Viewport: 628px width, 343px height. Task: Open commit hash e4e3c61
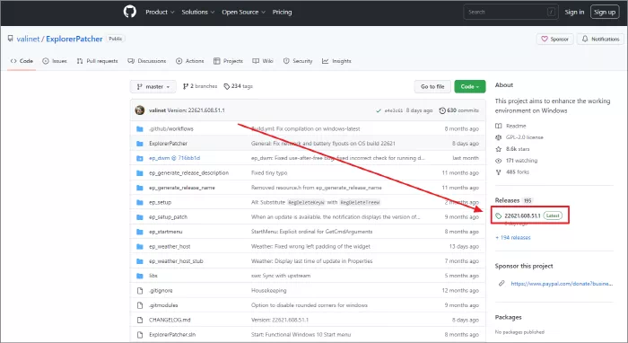393,110
